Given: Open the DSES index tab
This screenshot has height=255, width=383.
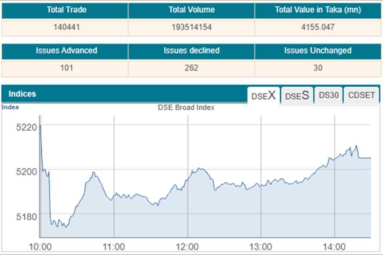Looking at the screenshot, I should (297, 96).
